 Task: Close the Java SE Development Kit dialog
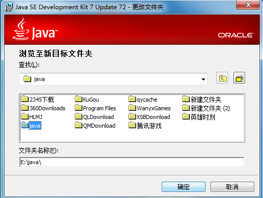point(248,5)
